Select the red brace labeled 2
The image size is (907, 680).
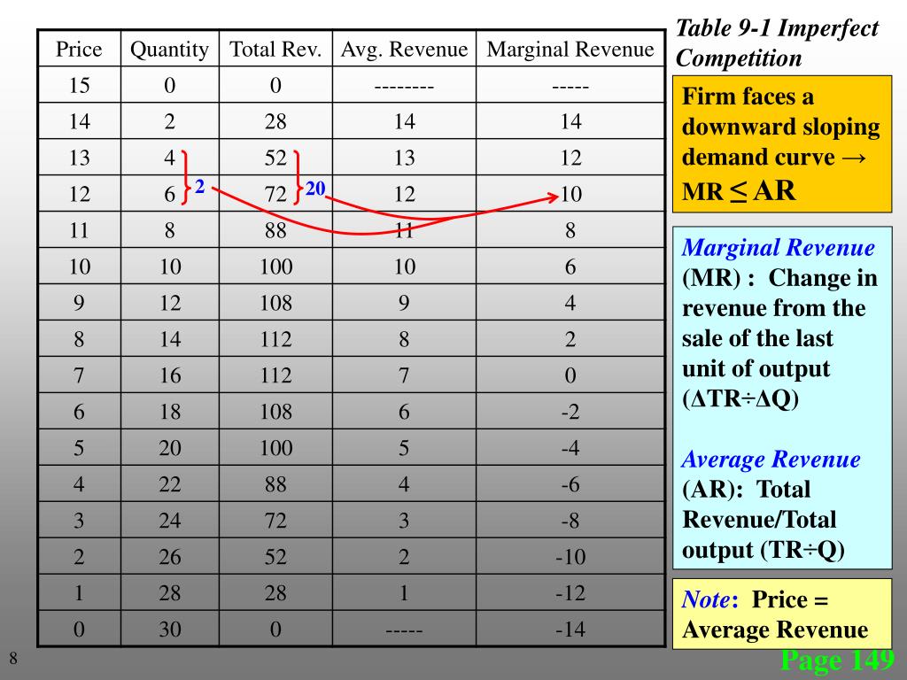186,177
